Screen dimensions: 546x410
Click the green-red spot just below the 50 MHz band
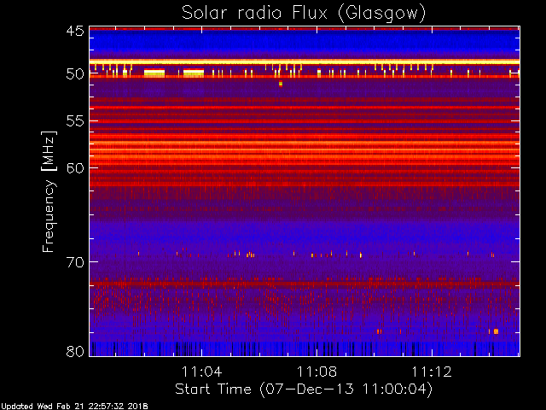(281, 84)
